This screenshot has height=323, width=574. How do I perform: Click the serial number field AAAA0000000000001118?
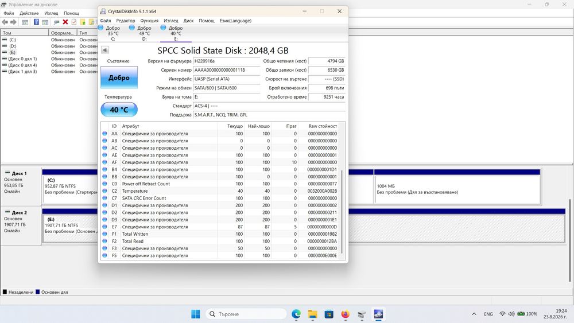pos(226,70)
